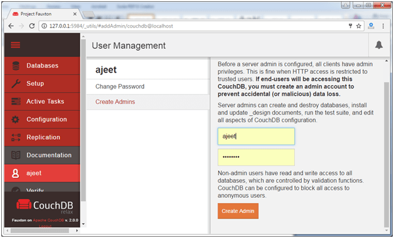Image resolution: width=394 pixels, height=238 pixels.
Task: Click the Active Tasks list icon
Action: [16, 101]
